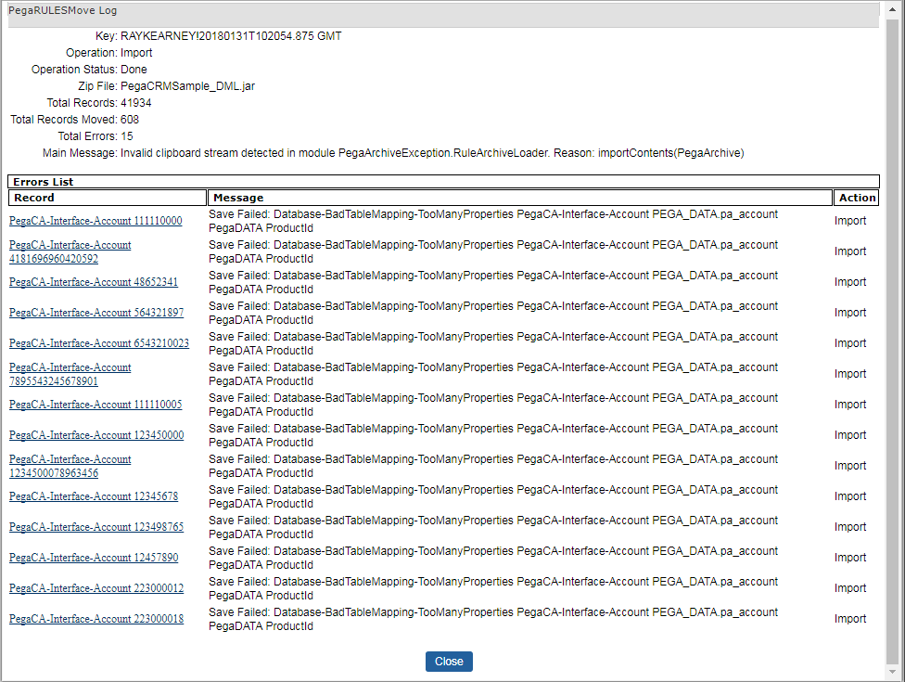Click Import action for record 6543210023
The image size is (905, 682).
click(850, 343)
